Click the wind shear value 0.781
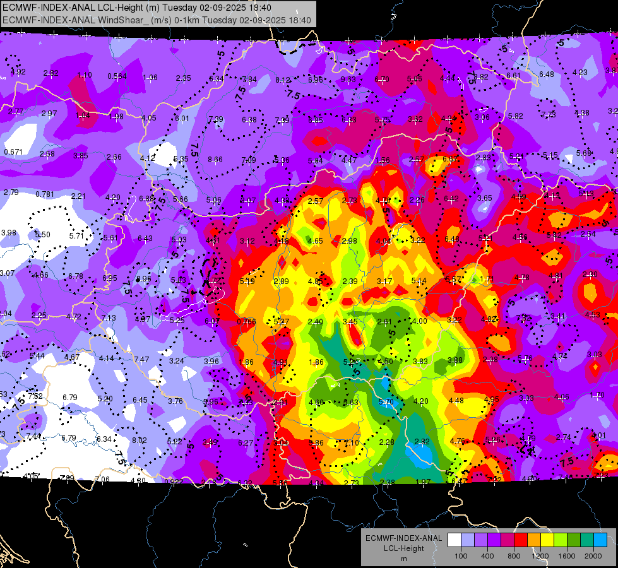Screen dimensions: 618x568 [45, 194]
